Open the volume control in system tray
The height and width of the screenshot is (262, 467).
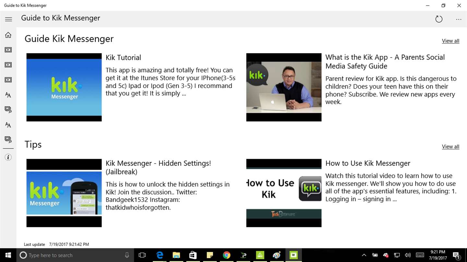tap(408, 255)
